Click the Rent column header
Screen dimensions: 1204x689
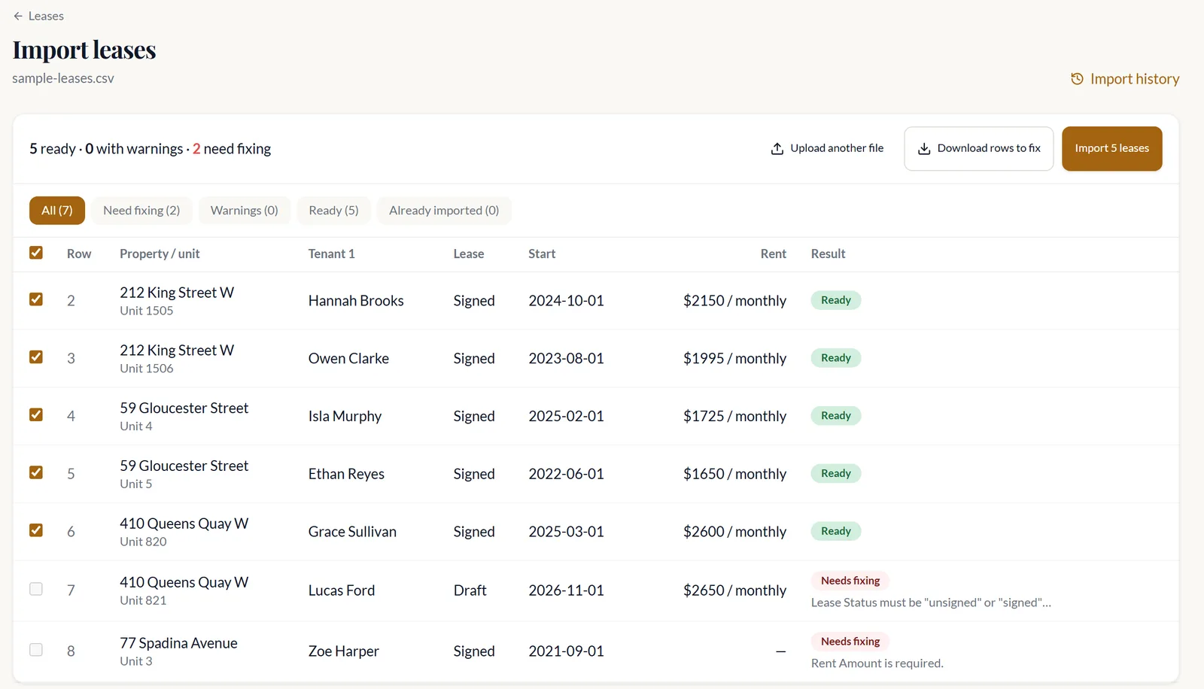click(x=774, y=254)
